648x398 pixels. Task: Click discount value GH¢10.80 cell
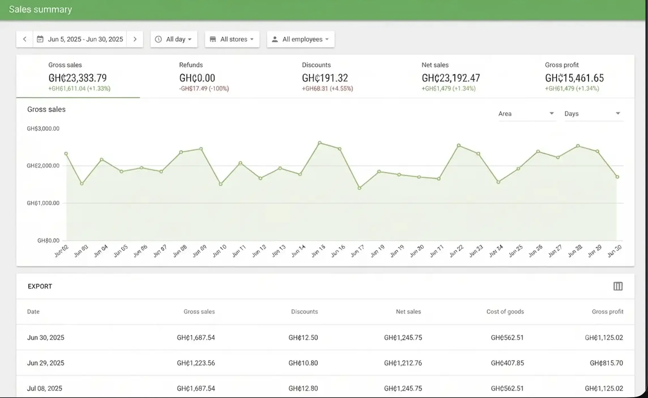click(x=303, y=363)
